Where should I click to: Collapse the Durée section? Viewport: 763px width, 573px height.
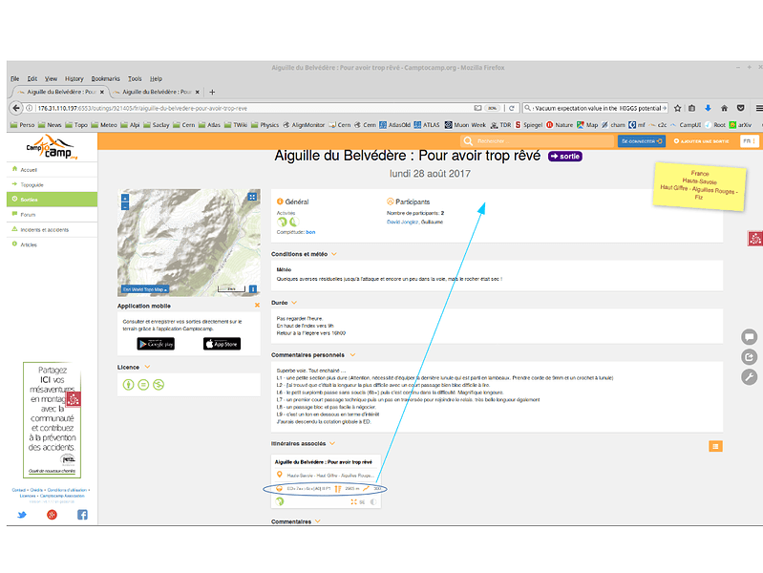294,303
